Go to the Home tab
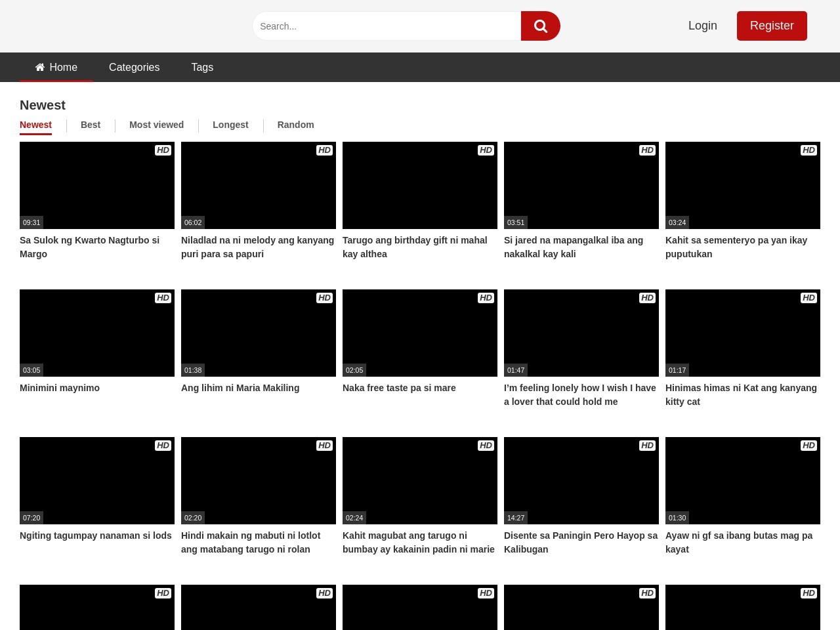The height and width of the screenshot is (630, 840). point(56,67)
